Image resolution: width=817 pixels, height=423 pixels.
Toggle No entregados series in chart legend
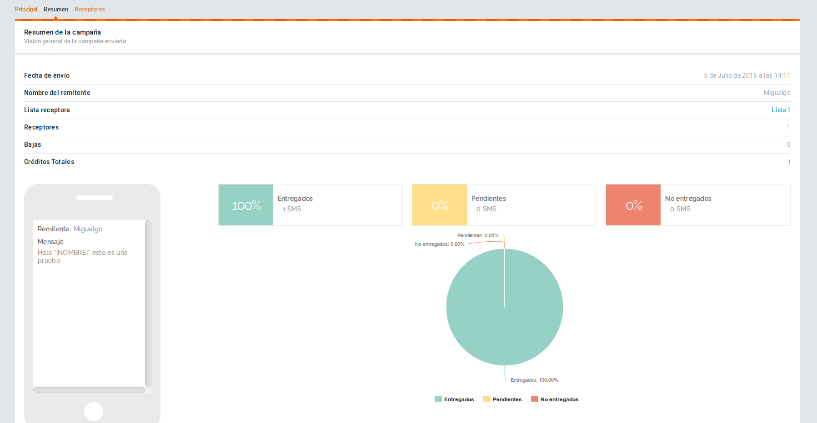(x=555, y=399)
